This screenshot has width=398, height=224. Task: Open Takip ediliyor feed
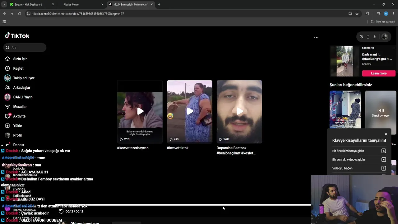pos(24,78)
